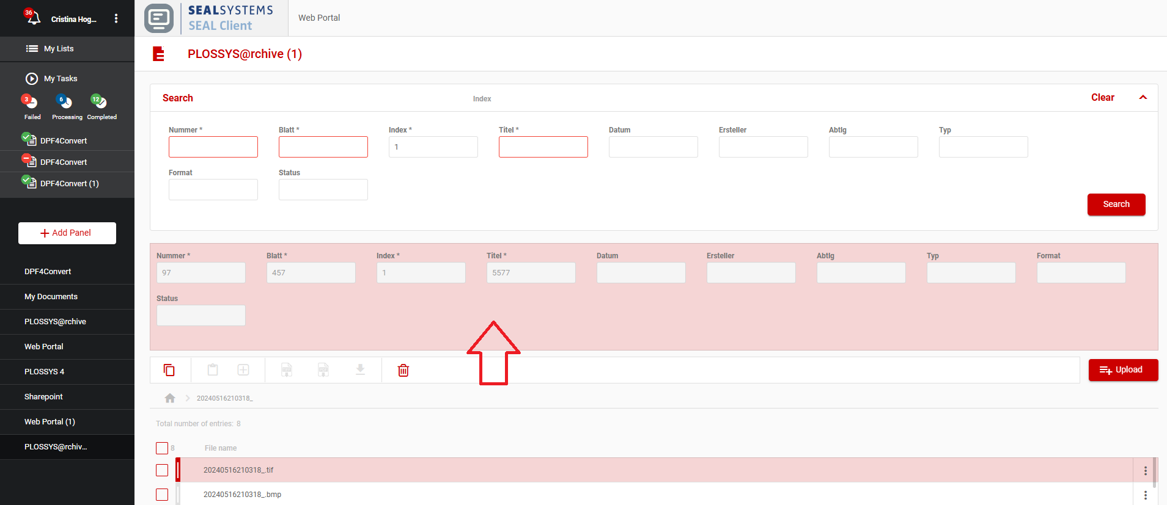The height and width of the screenshot is (505, 1167).
Task: Show Processing tasks icon
Action: click(65, 101)
